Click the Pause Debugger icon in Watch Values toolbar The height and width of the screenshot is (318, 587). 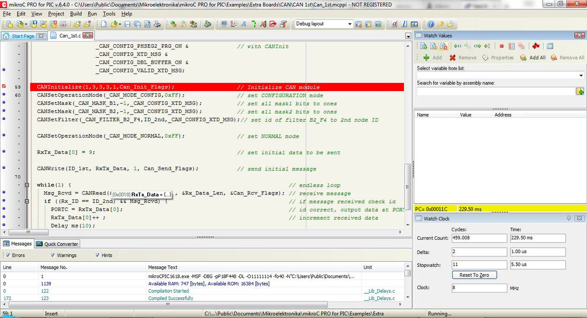point(433,46)
